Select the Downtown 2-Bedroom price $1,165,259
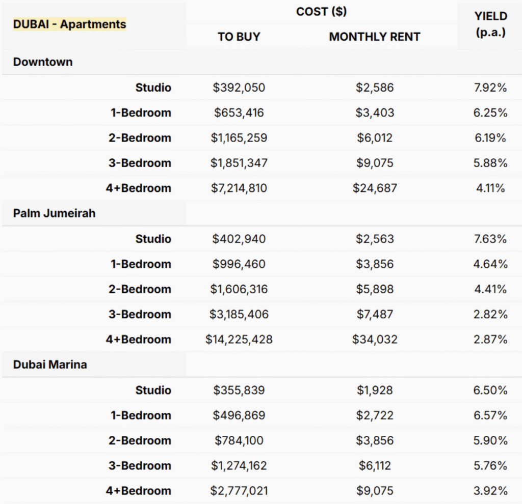The image size is (522, 504). click(239, 138)
